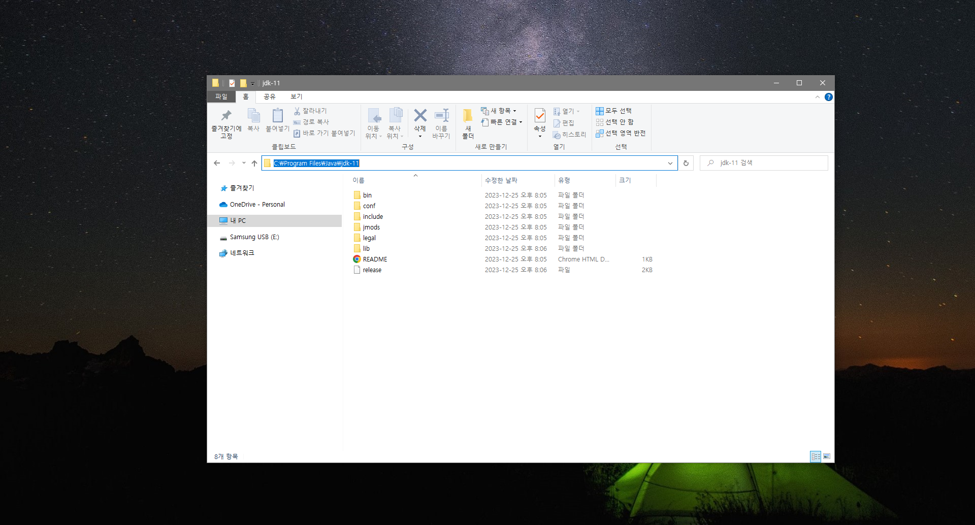Switch to Details view in status bar
This screenshot has height=525, width=975.
pos(816,456)
